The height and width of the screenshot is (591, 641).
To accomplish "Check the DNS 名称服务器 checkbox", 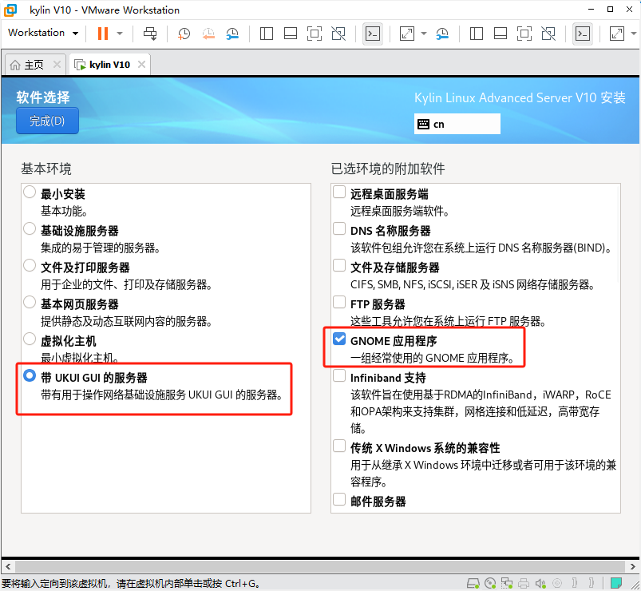I will tap(339, 228).
